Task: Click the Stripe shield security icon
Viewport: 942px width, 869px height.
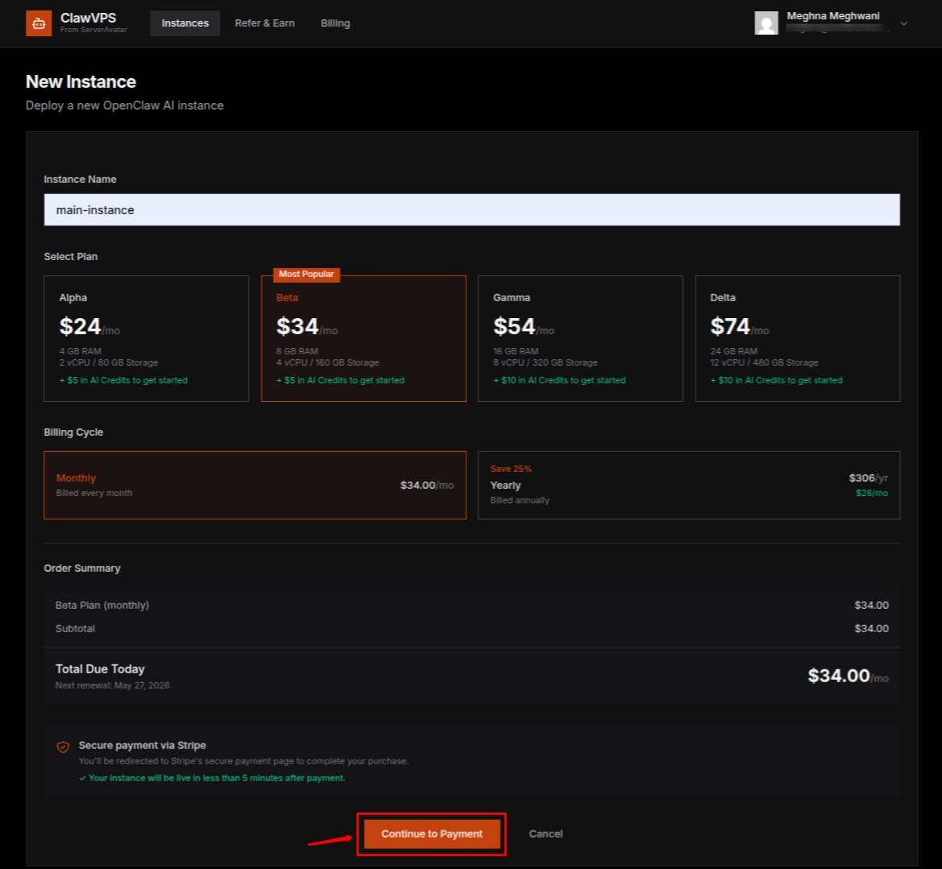Action: coord(63,747)
